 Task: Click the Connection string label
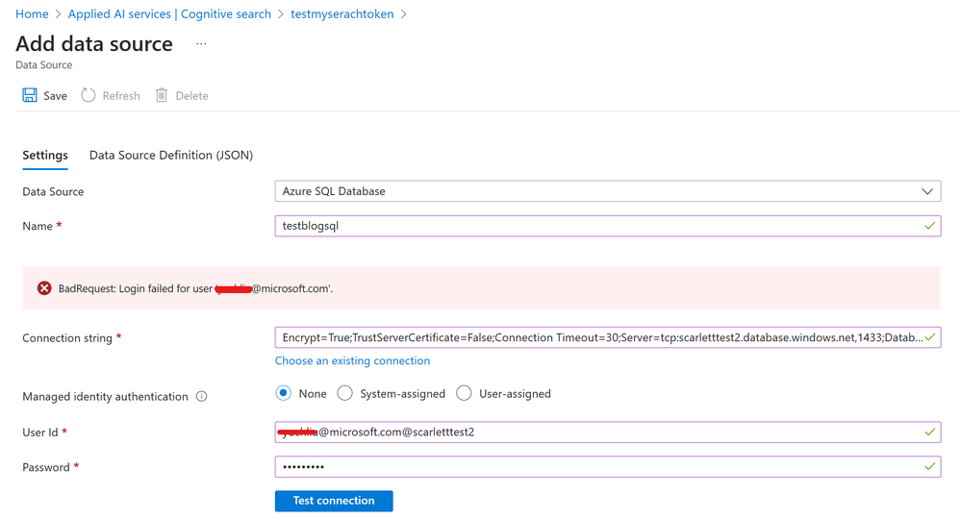pyautogui.click(x=67, y=338)
